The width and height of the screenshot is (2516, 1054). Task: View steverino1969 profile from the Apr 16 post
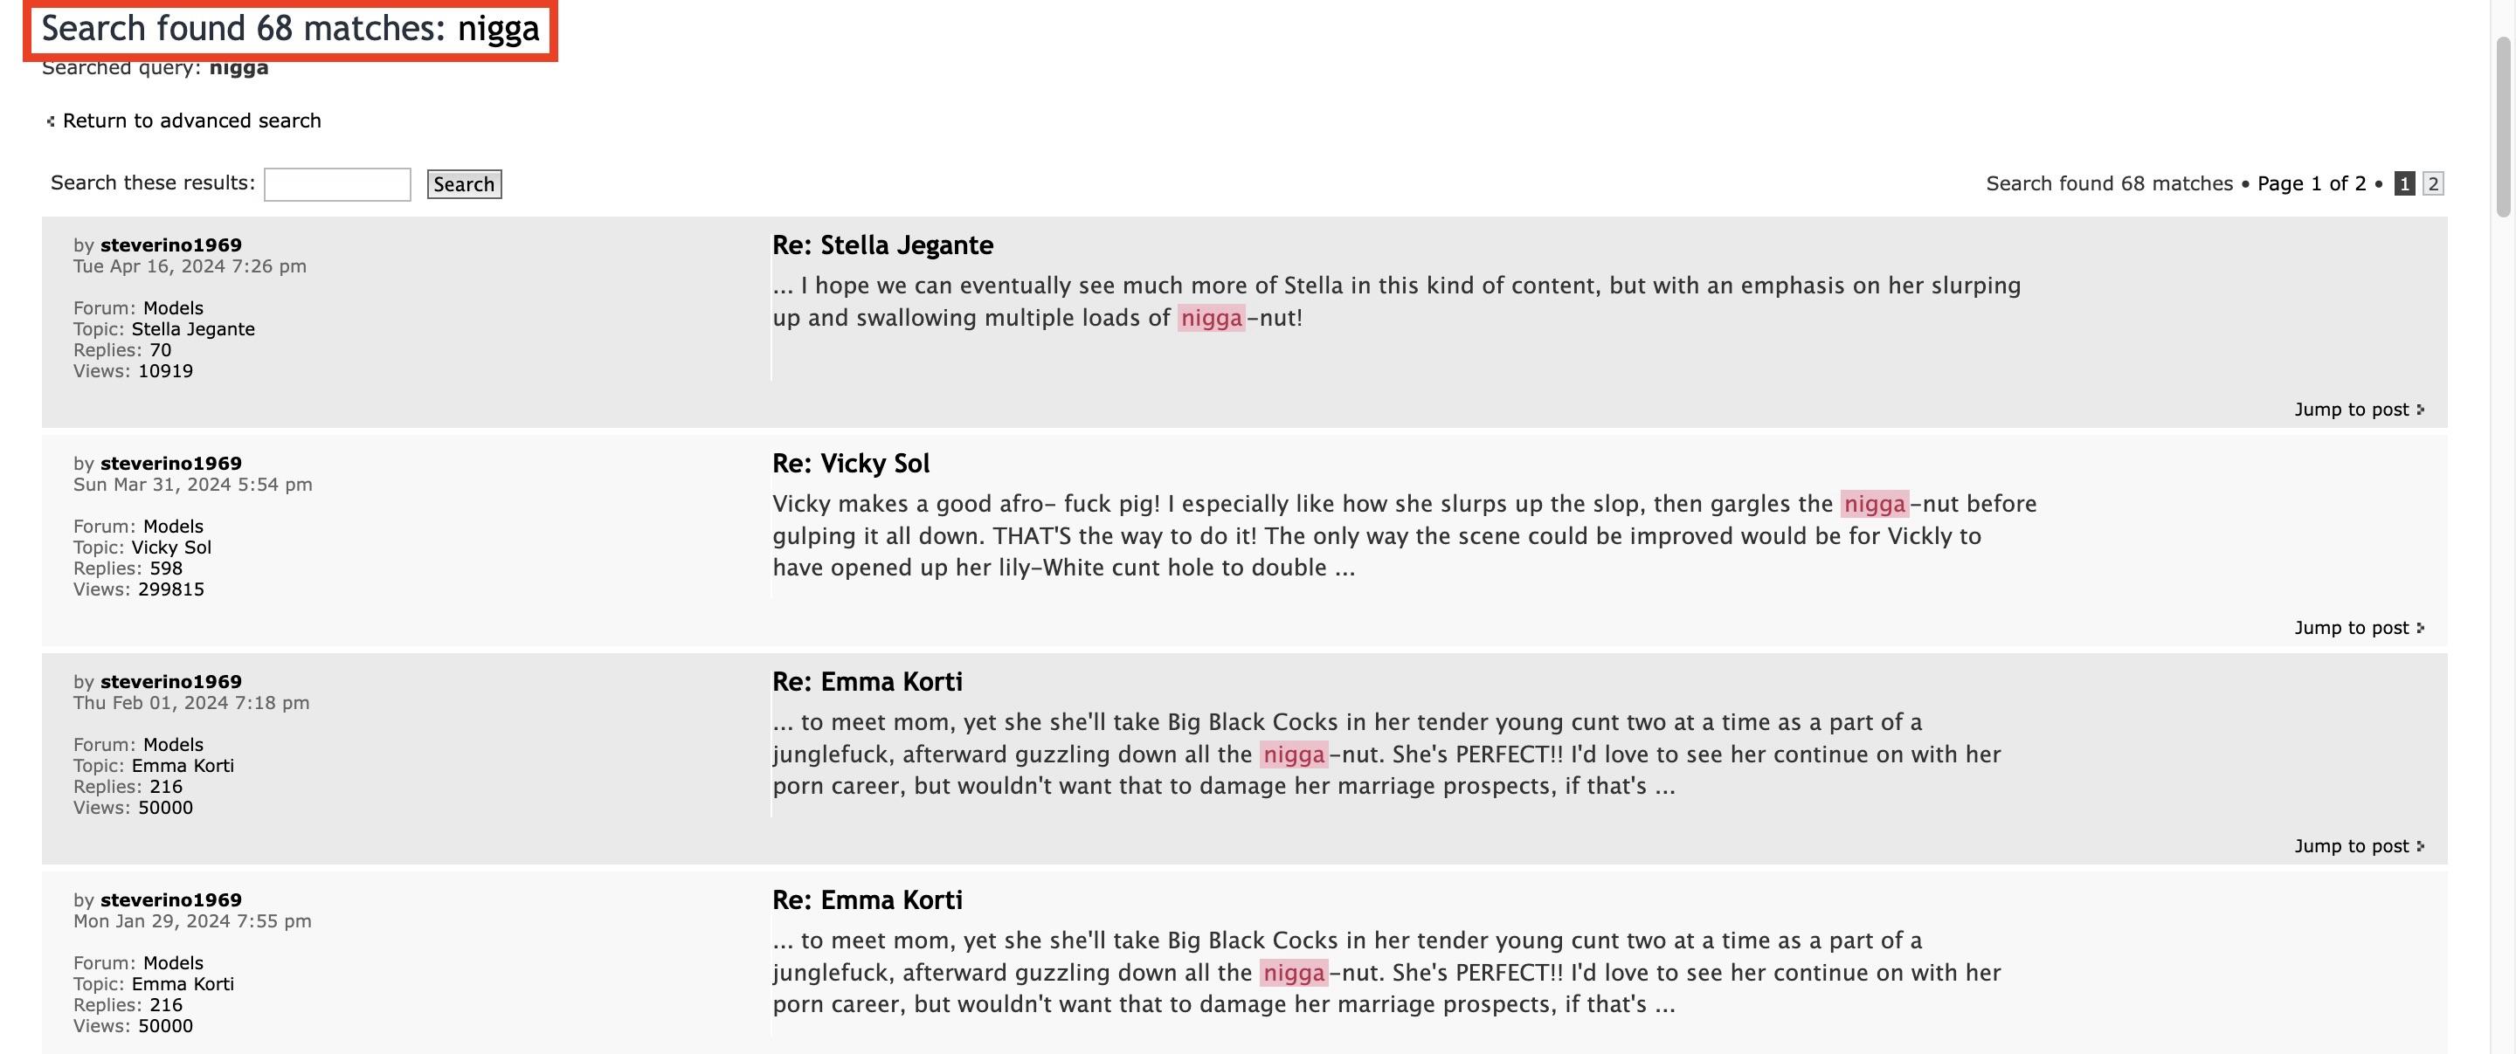171,245
